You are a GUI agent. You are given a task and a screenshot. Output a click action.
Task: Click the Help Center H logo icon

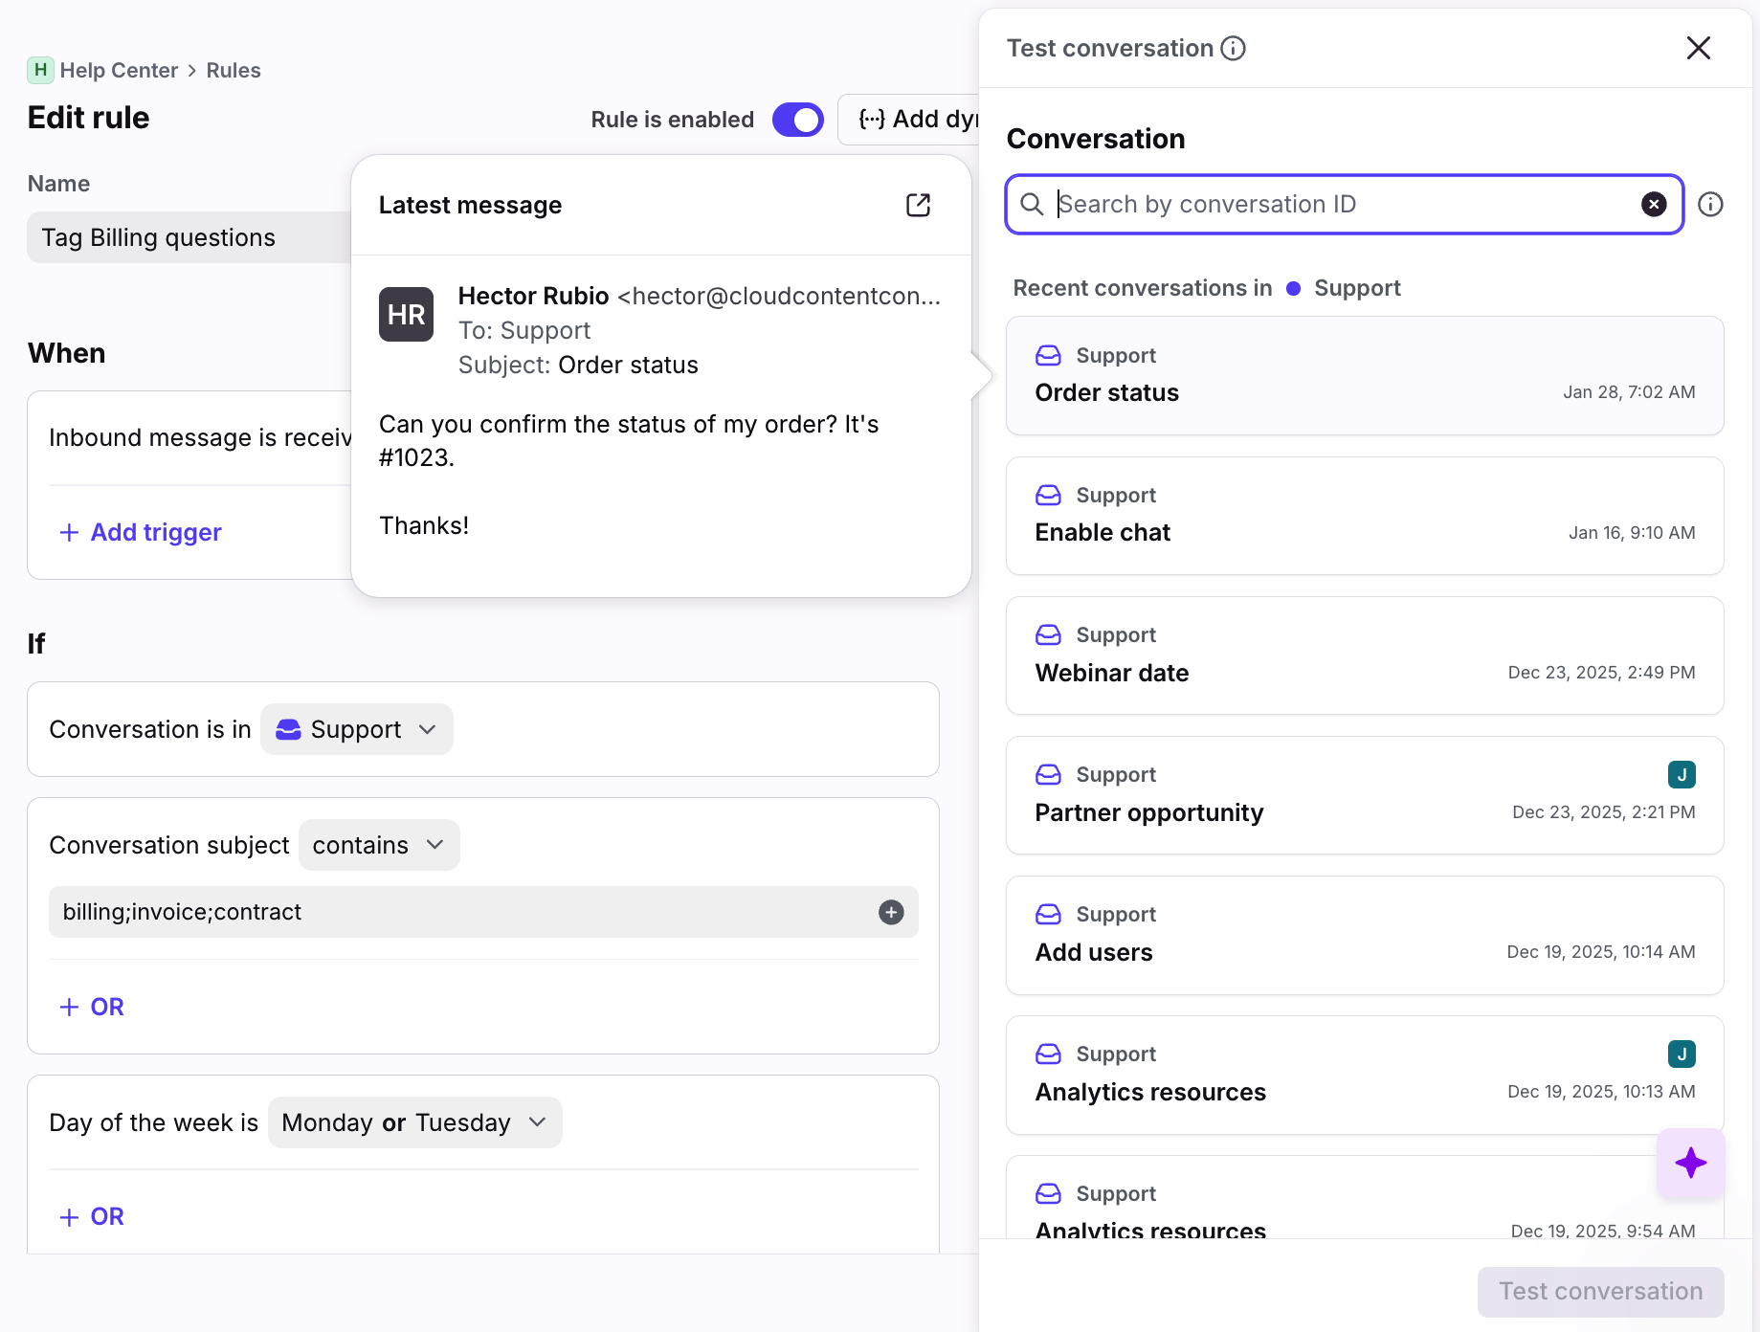pyautogui.click(x=40, y=70)
